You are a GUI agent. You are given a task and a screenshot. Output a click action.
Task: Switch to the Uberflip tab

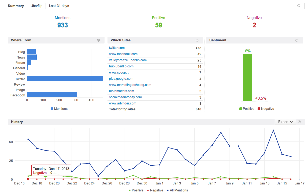36,6
